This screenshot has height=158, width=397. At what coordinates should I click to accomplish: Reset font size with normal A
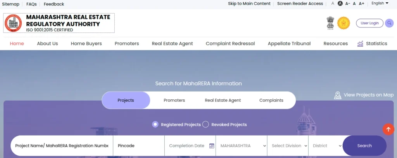354,3
